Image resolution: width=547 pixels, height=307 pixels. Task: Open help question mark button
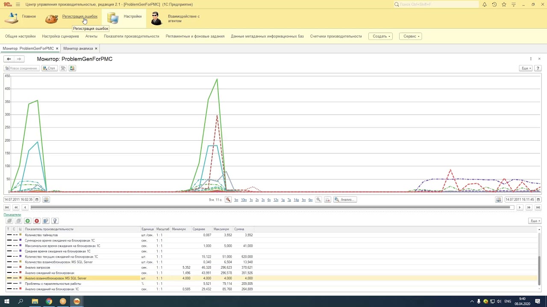coord(538,68)
